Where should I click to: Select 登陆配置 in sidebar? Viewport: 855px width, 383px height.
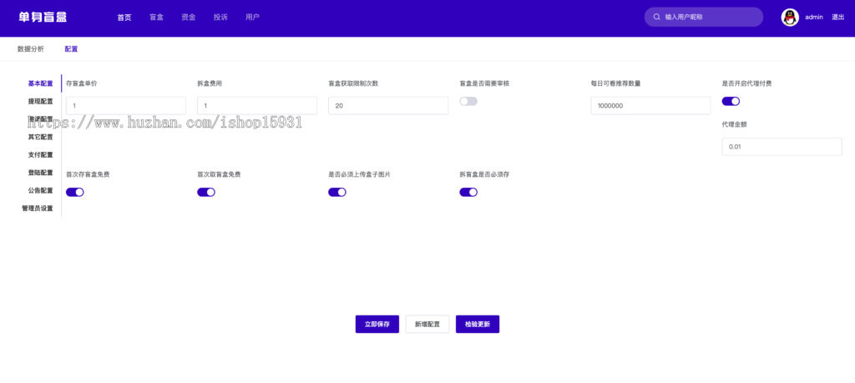click(x=40, y=174)
